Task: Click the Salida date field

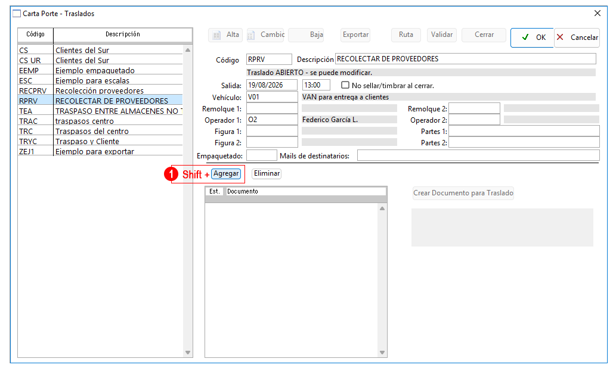Action: coord(272,85)
